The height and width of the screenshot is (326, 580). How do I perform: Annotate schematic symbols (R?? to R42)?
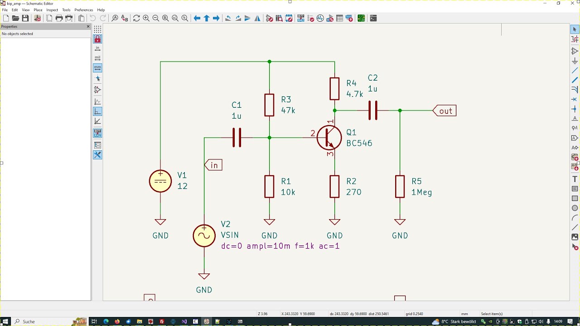(x=301, y=18)
